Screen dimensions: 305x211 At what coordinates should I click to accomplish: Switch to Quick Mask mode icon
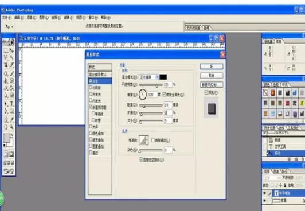coord(11,154)
